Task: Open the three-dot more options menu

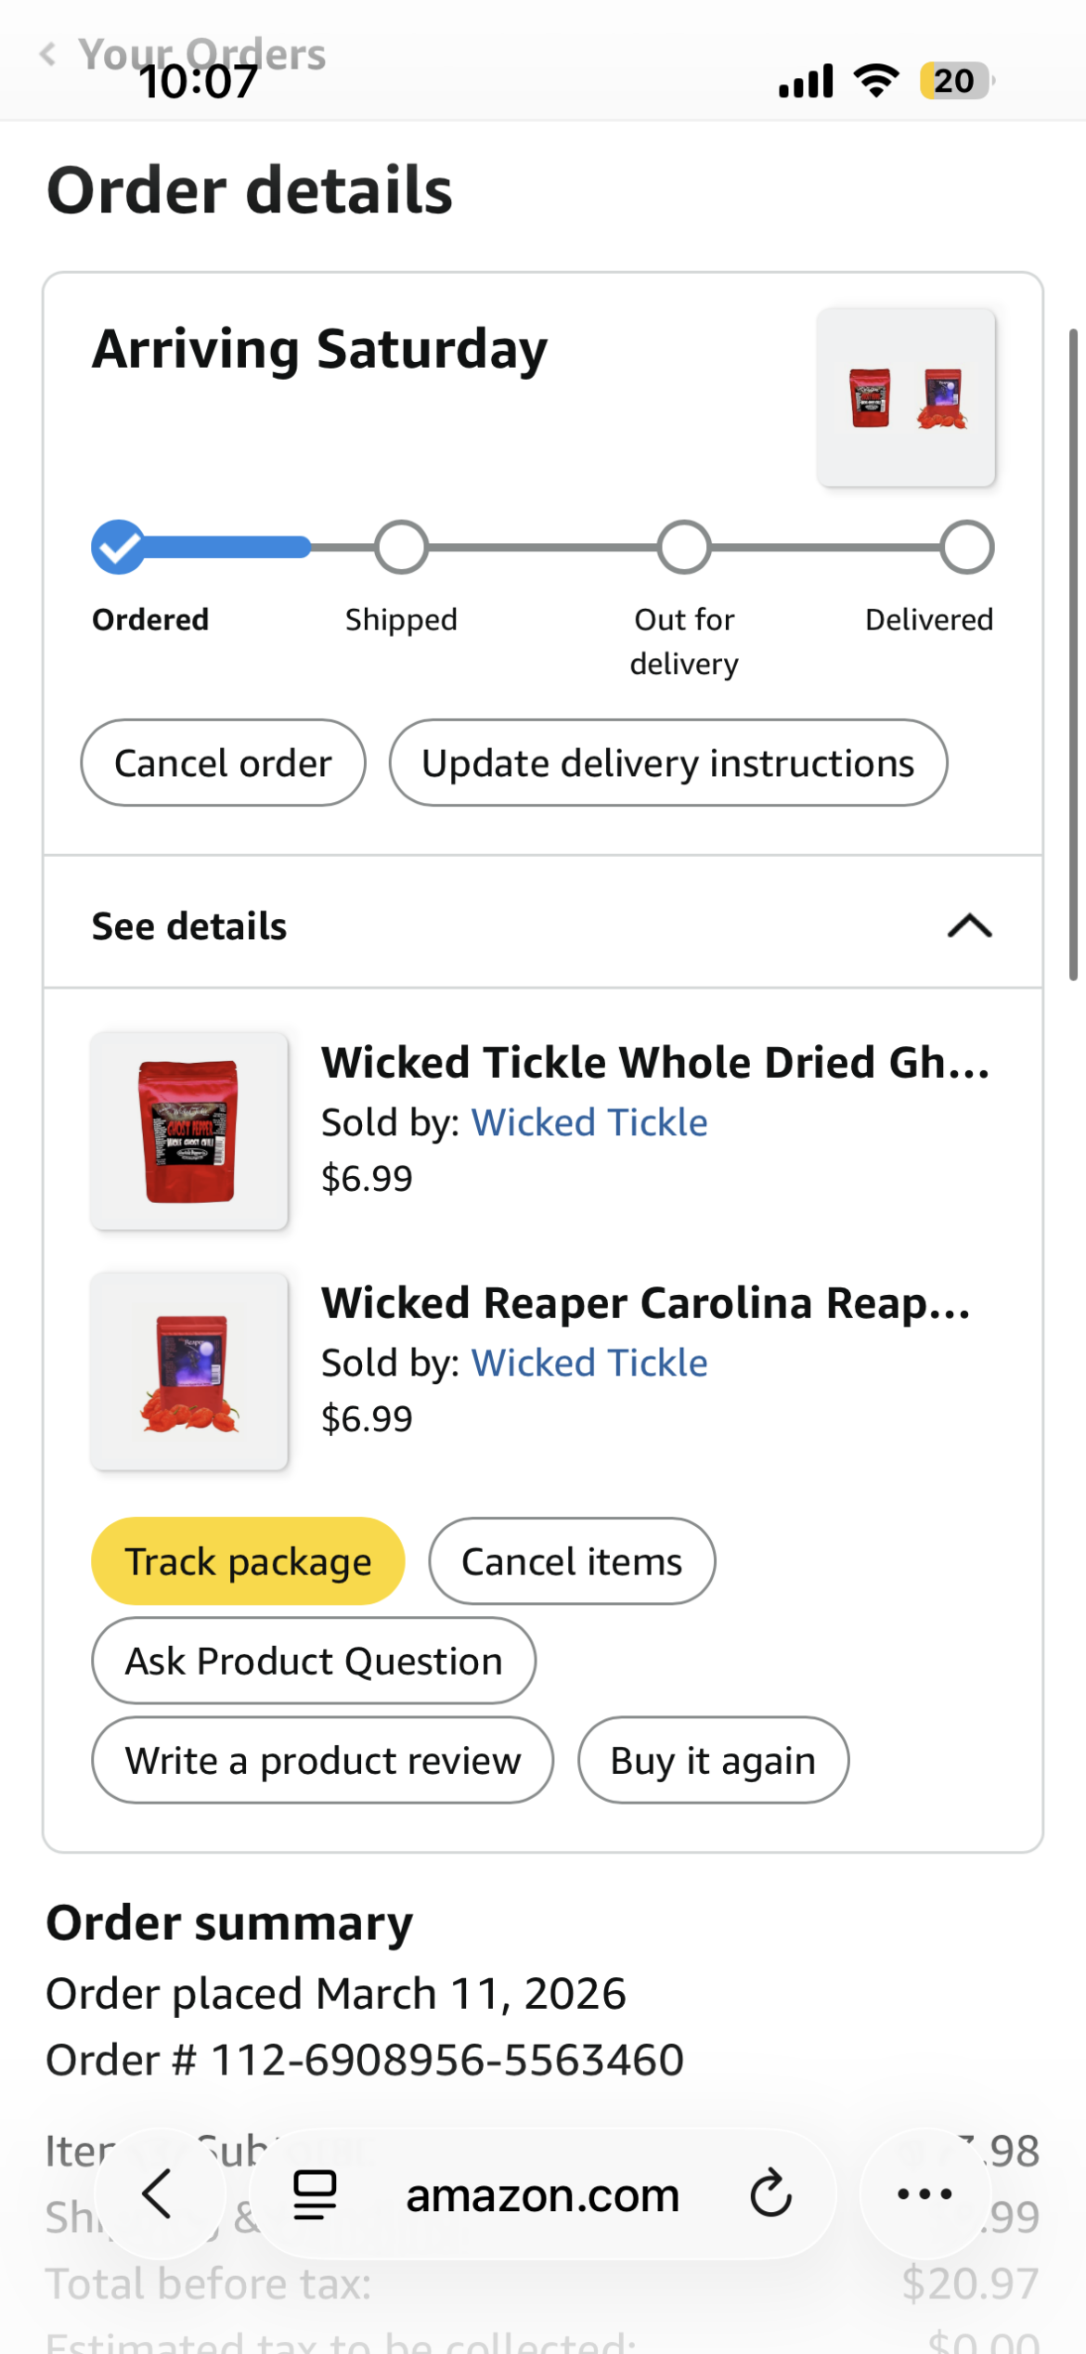Action: point(924,2194)
